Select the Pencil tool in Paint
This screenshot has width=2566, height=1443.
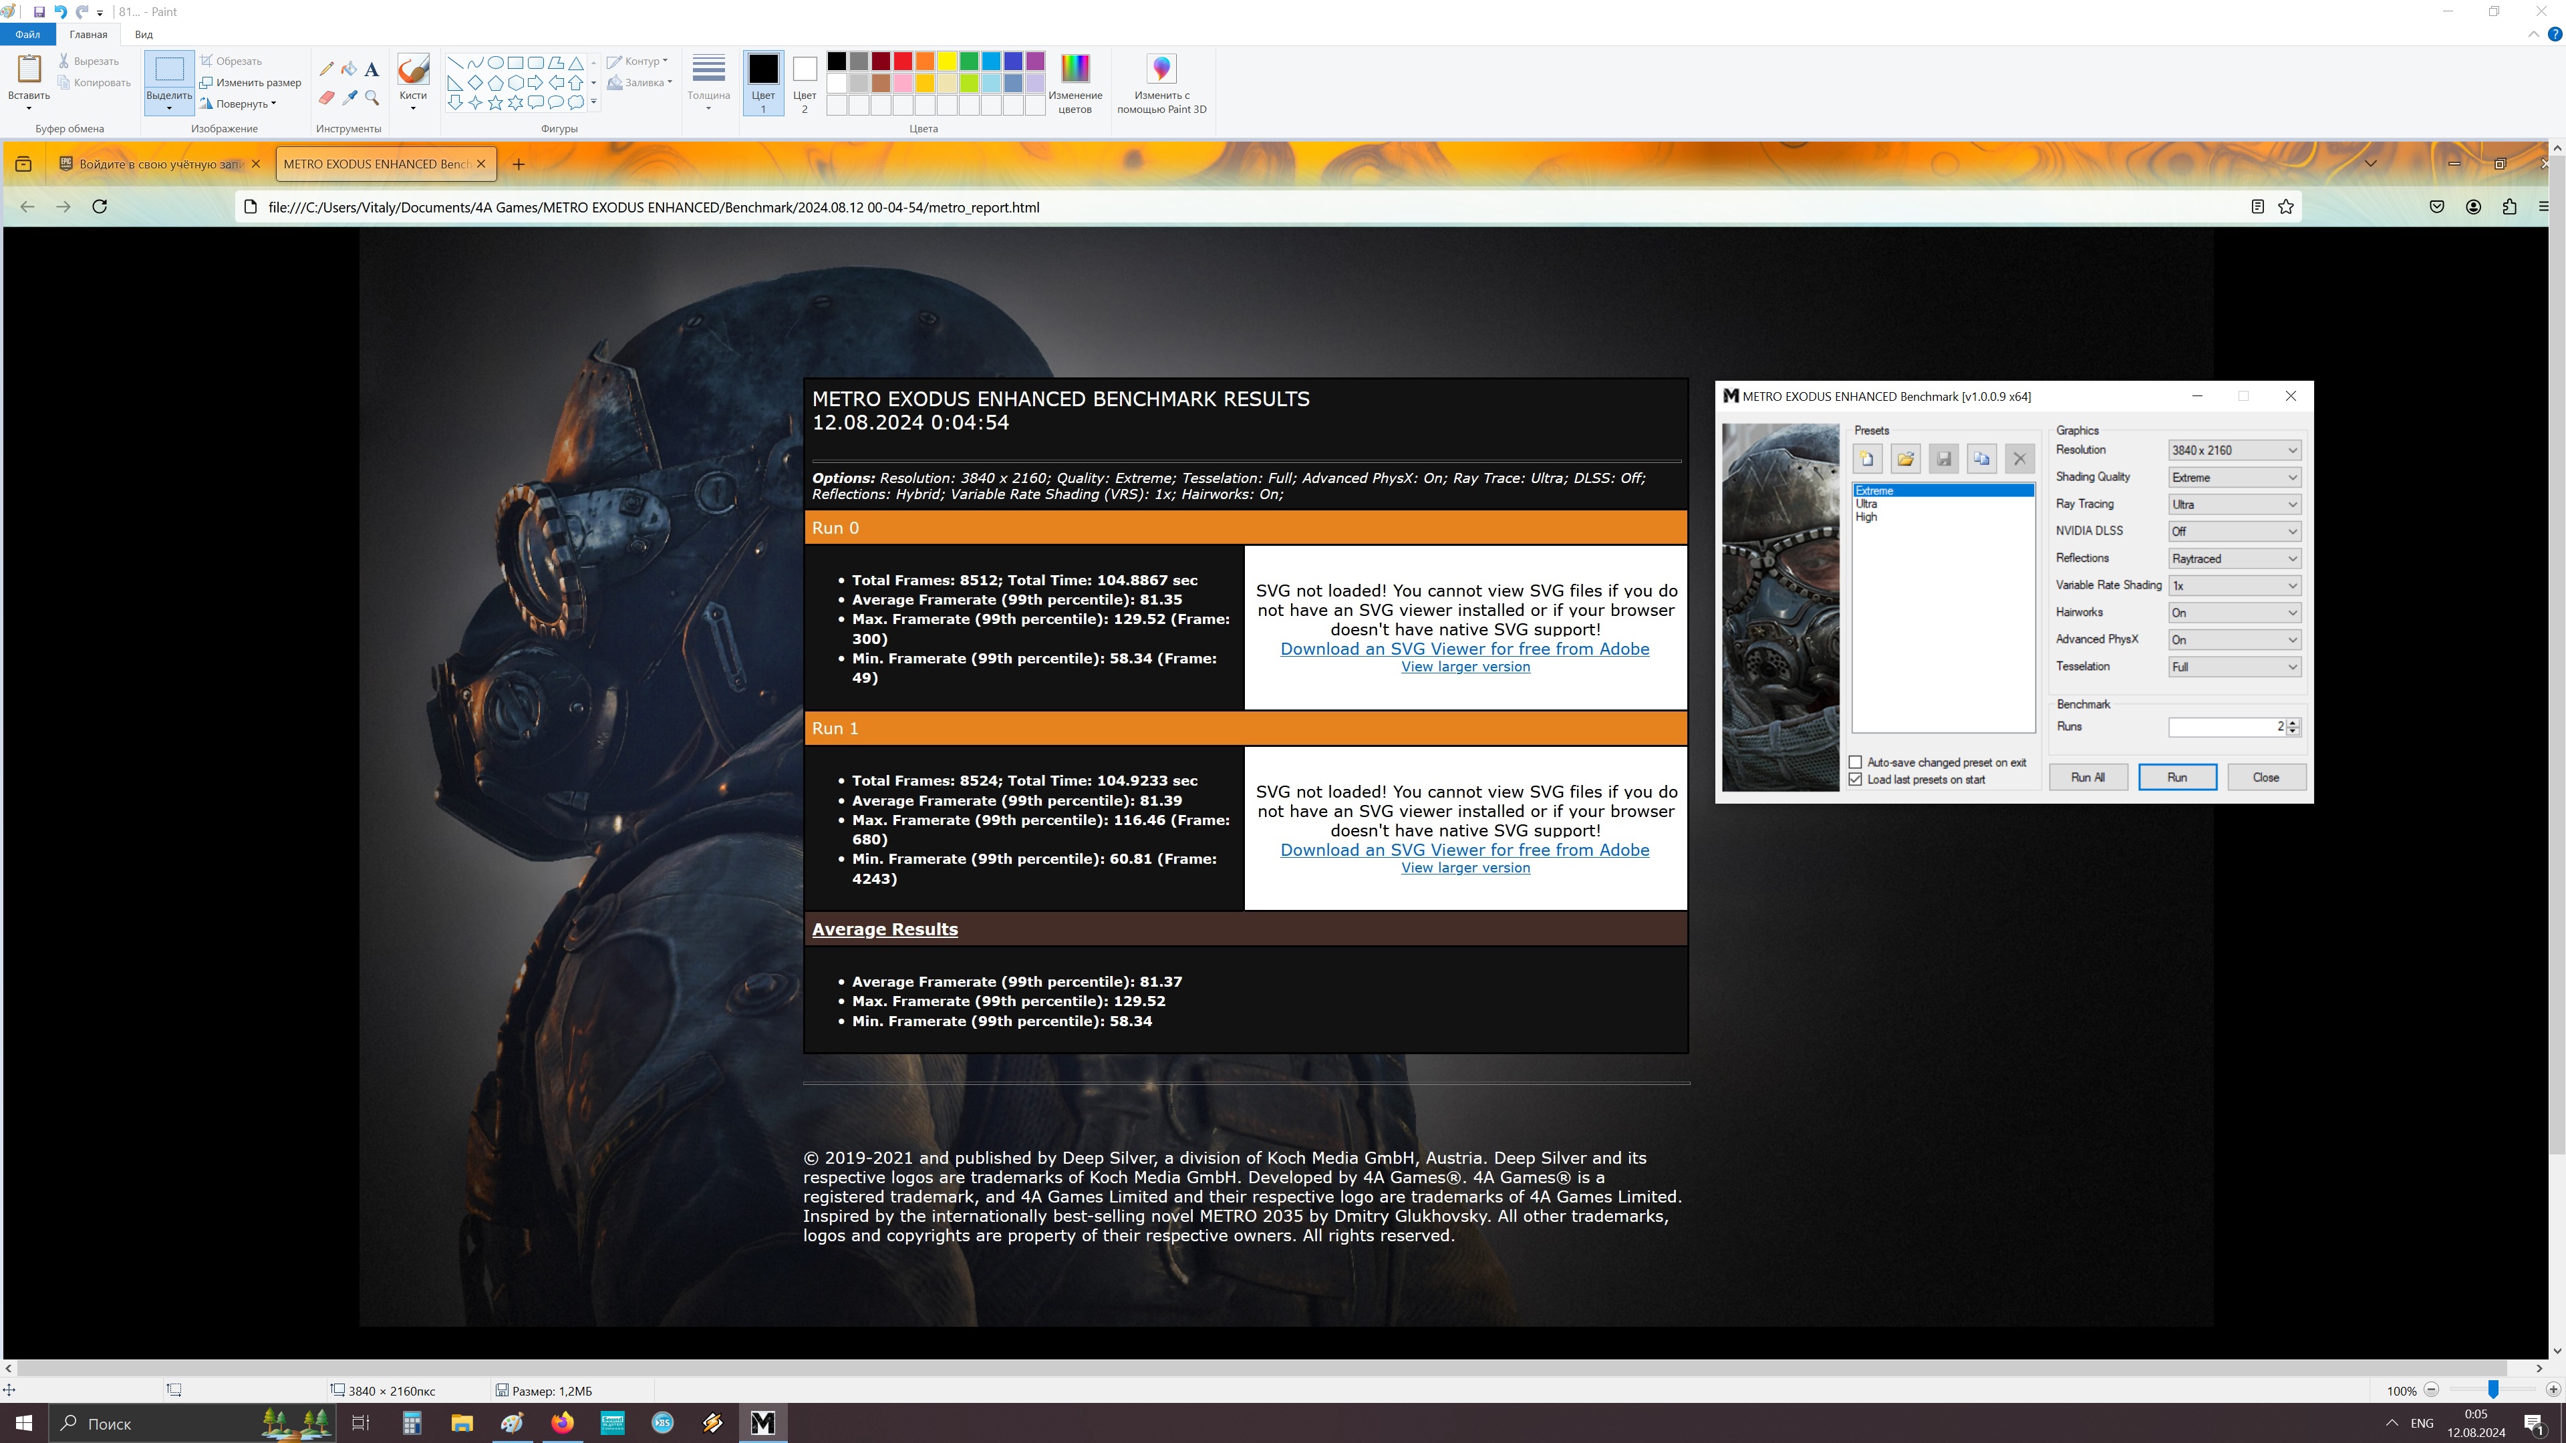(325, 69)
